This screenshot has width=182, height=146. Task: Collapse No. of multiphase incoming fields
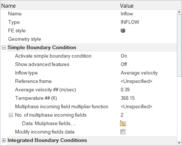[x=11, y=115]
